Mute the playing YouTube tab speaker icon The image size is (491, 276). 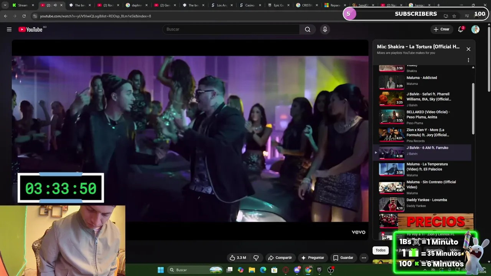pyautogui.click(x=55, y=5)
